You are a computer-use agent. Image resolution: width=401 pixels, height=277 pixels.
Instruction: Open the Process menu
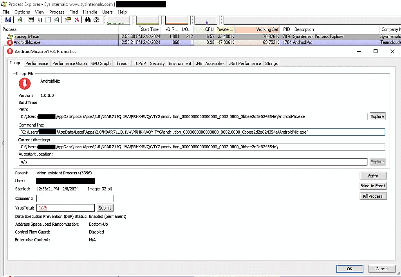point(57,12)
